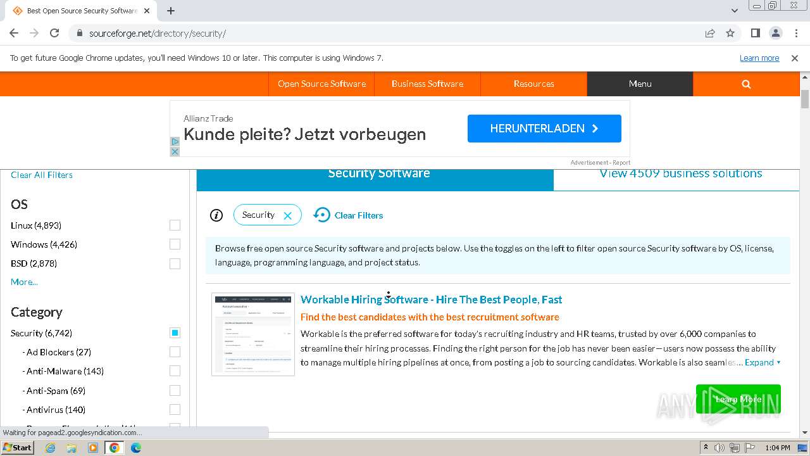Check the Linux OS filter
The image size is (810, 456).
click(175, 225)
